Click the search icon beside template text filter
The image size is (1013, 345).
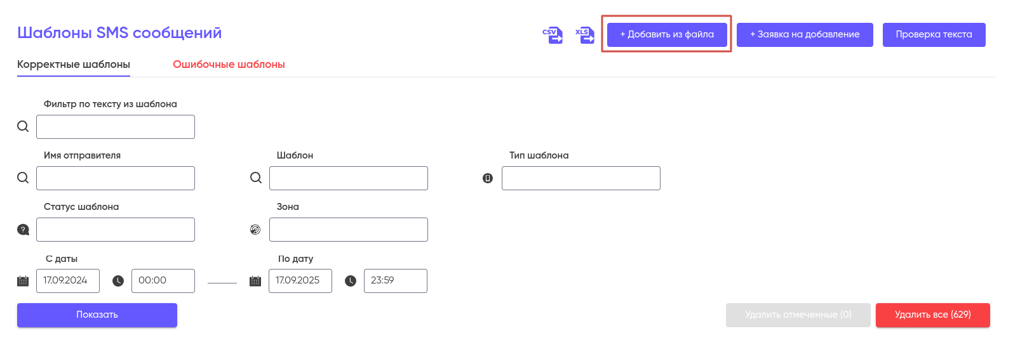pos(23,126)
